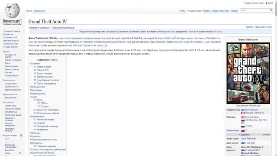This screenshot has height=156, width=277.
Task: Switch to the Читать tab
Action: click(x=182, y=11)
